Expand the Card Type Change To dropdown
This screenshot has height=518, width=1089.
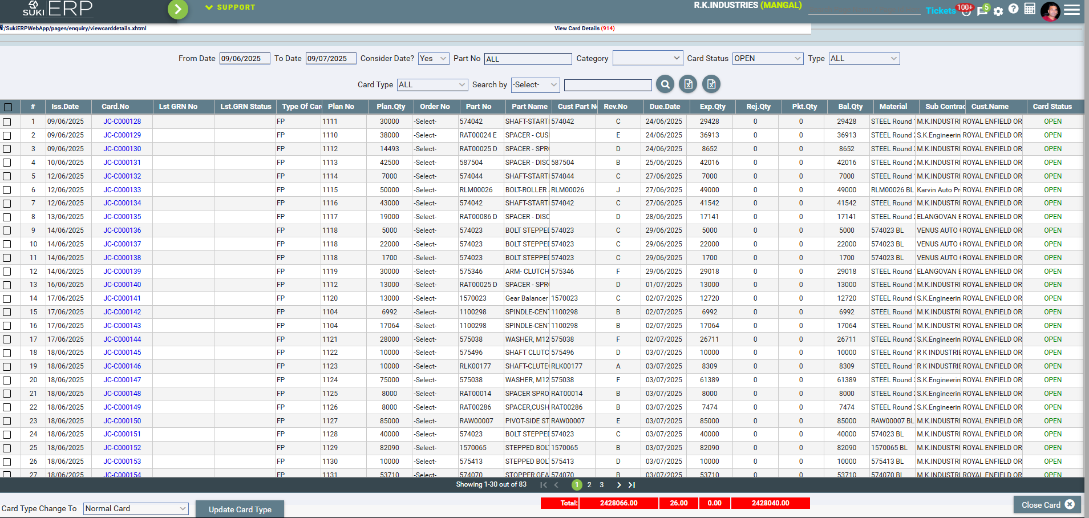click(x=136, y=508)
